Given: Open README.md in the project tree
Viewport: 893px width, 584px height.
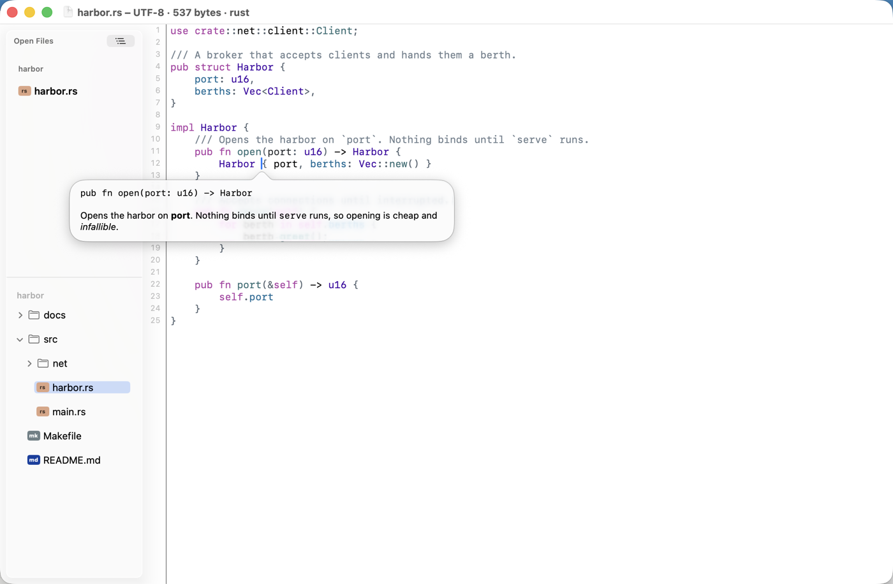Looking at the screenshot, I should 71,460.
